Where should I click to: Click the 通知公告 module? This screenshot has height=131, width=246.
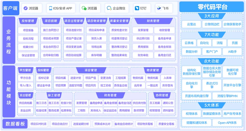coord(168,103)
